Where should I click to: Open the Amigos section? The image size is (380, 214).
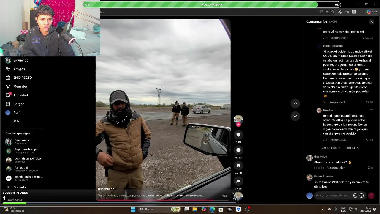[19, 69]
